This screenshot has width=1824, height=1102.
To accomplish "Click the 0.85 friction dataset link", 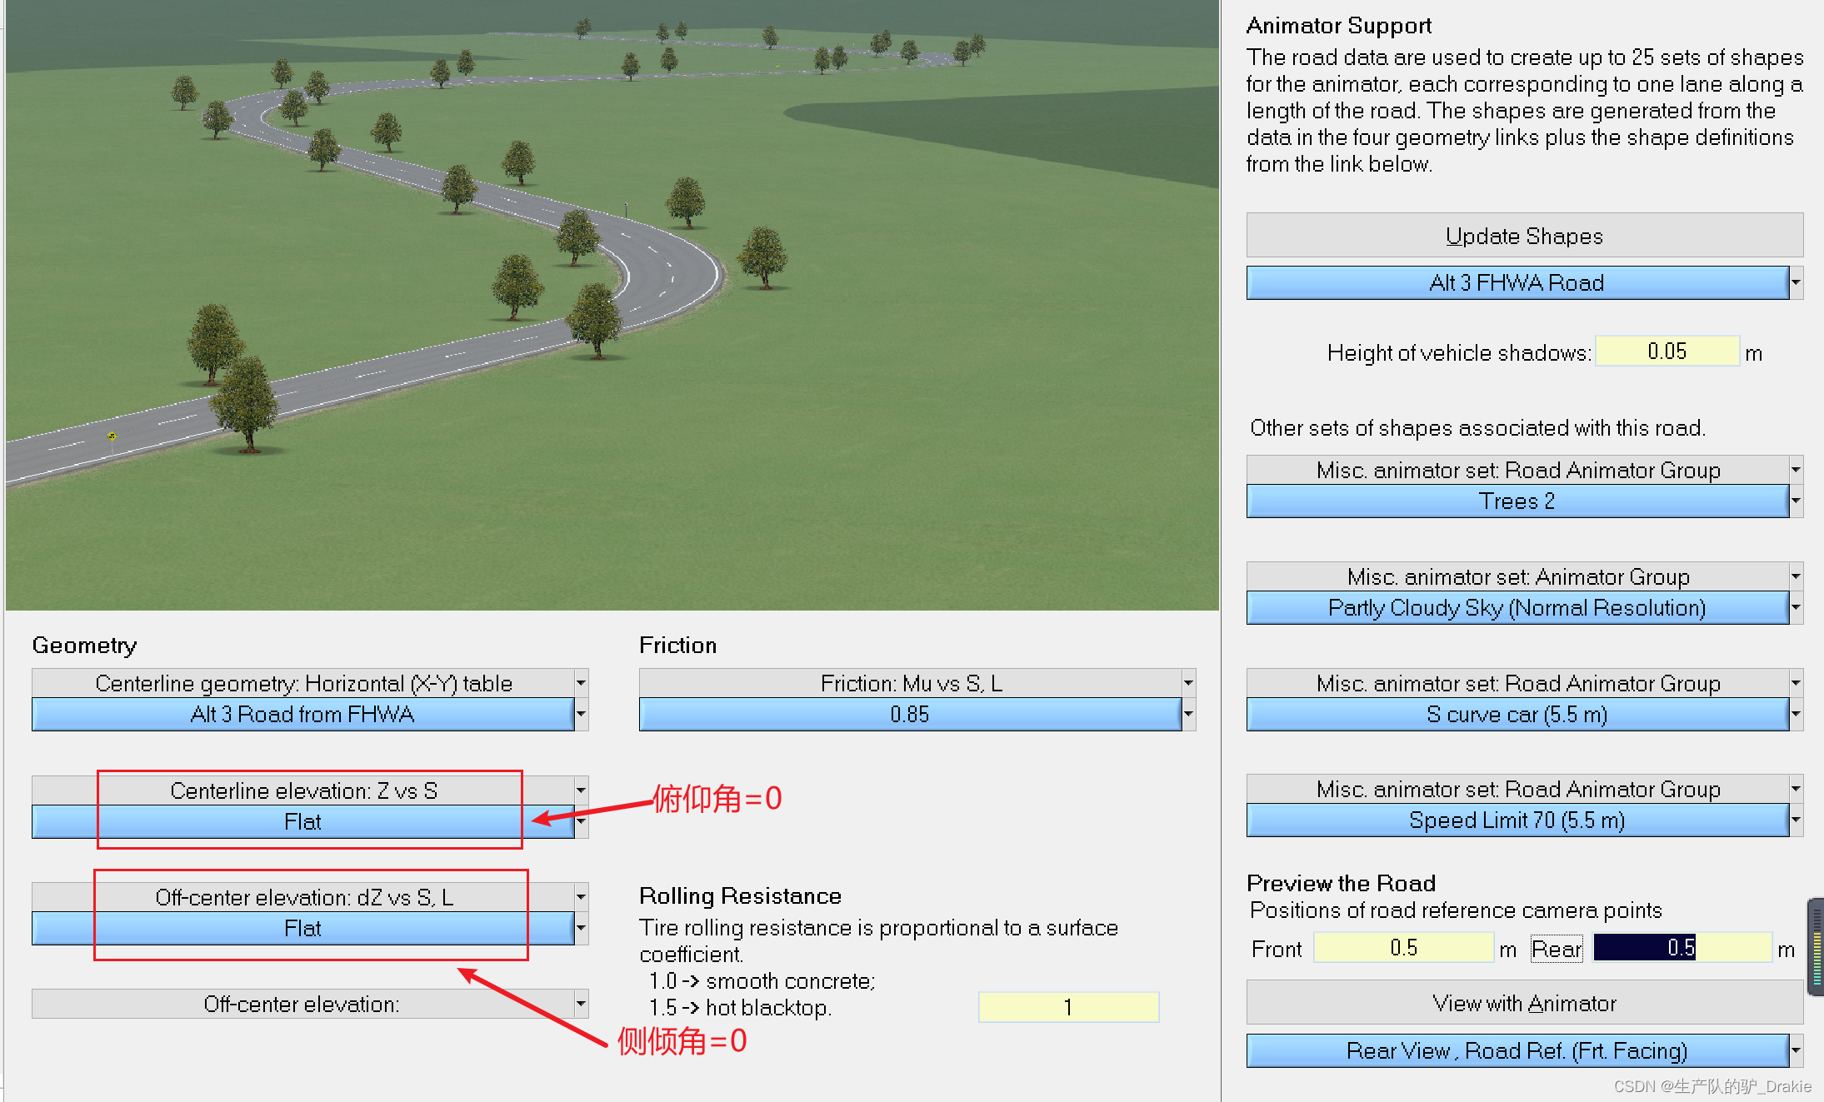I will (909, 714).
